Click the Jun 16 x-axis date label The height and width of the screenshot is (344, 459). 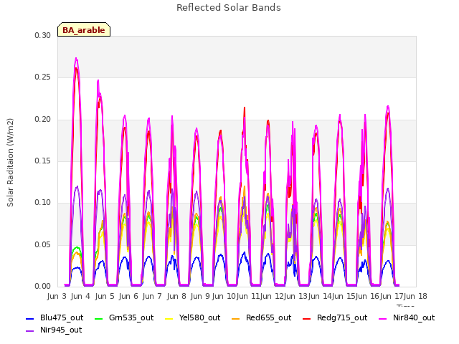point(366,296)
